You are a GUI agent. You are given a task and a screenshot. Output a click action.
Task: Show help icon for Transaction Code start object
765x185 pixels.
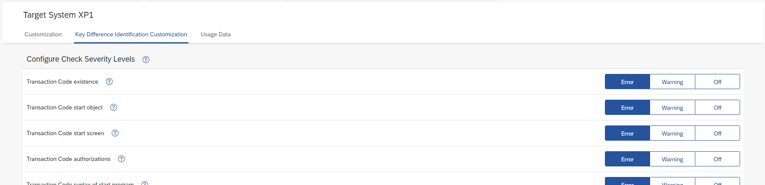pos(114,107)
